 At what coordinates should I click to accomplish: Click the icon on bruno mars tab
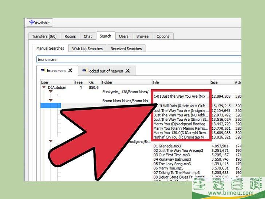point(43,70)
